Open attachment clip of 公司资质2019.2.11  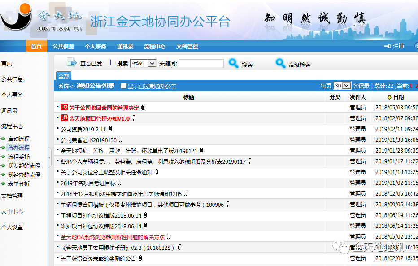click(110, 129)
